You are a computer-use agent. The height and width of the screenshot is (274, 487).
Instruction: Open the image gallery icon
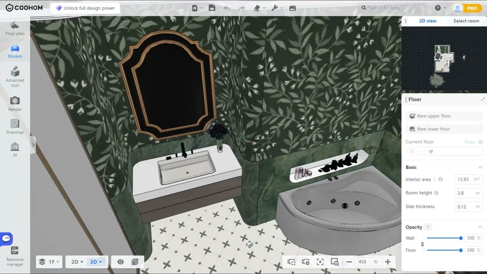pos(293,8)
